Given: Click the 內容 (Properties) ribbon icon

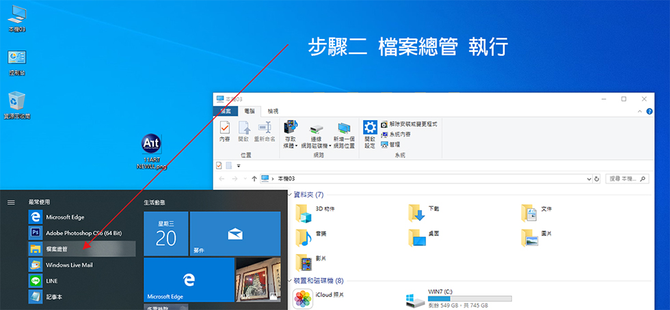Looking at the screenshot, I should point(224,131).
